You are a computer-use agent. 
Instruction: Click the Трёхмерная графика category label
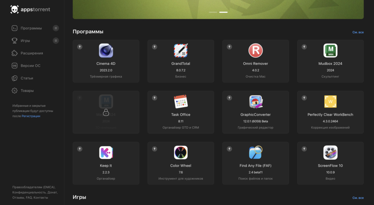click(106, 77)
